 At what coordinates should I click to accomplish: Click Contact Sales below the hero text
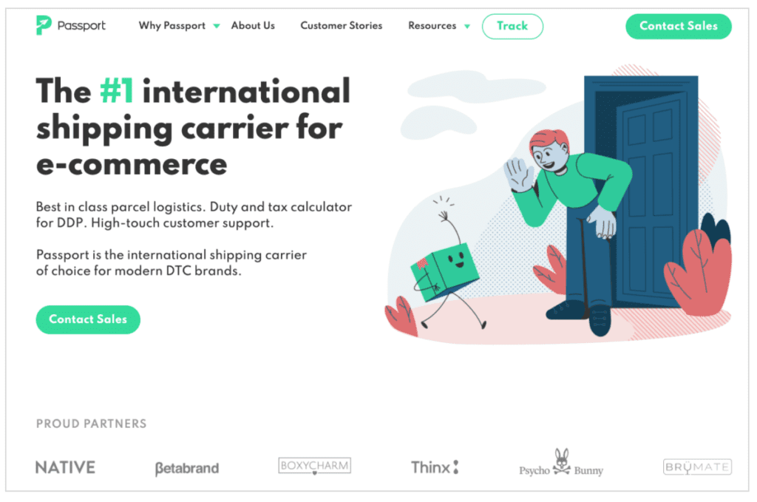[x=88, y=319]
